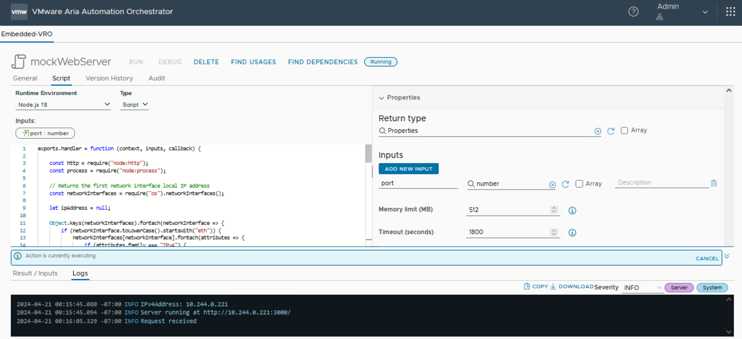Open the Audit tab
Viewport: 742px width, 339px height.
point(157,78)
